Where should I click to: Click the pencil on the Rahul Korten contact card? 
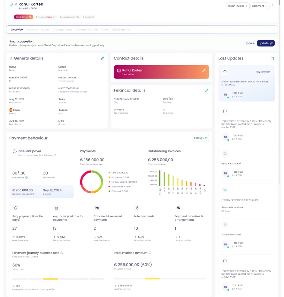[x=204, y=71]
